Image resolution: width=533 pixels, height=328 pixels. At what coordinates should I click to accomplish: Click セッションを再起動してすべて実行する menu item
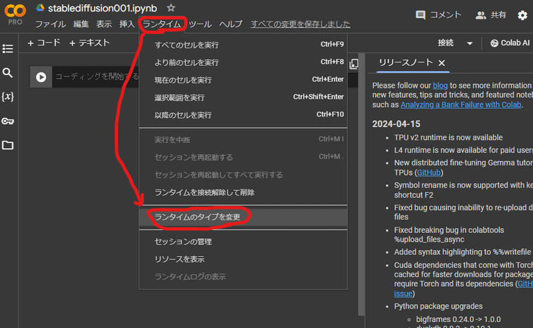243,175
